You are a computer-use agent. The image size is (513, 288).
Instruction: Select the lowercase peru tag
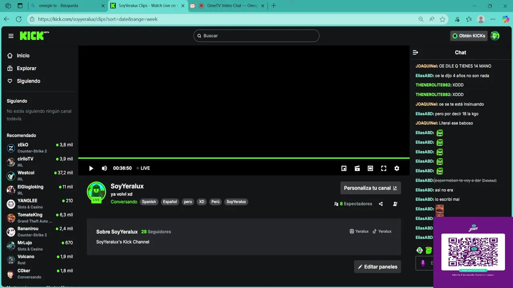188,202
